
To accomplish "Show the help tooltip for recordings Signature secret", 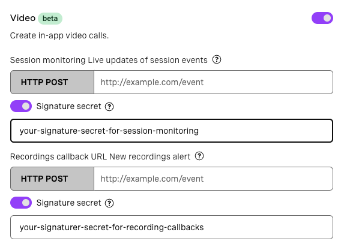I will point(109,203).
